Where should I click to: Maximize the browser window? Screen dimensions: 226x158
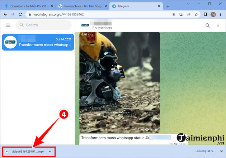(209, 4)
